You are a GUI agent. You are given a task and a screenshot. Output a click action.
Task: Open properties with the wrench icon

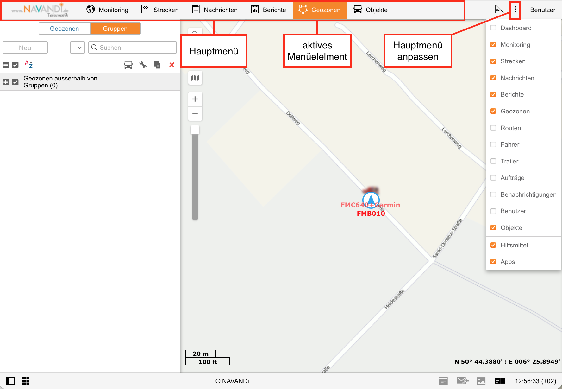[143, 65]
